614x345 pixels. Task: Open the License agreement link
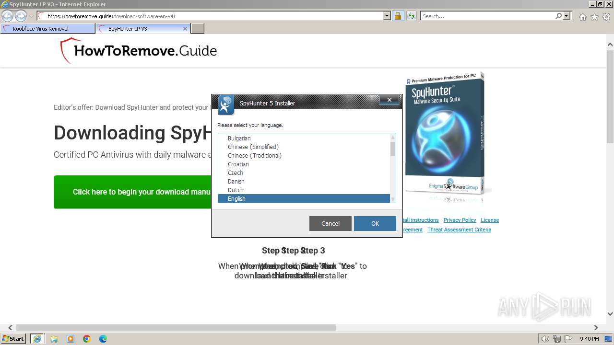click(490, 220)
